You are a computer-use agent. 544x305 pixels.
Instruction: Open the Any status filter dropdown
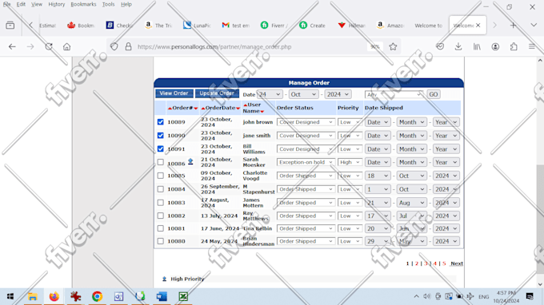pyautogui.click(x=394, y=94)
